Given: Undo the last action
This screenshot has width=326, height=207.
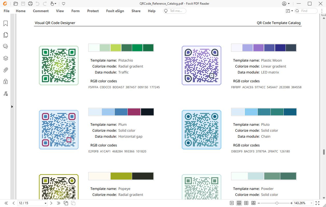Looking at the screenshot, I should click(38, 4).
